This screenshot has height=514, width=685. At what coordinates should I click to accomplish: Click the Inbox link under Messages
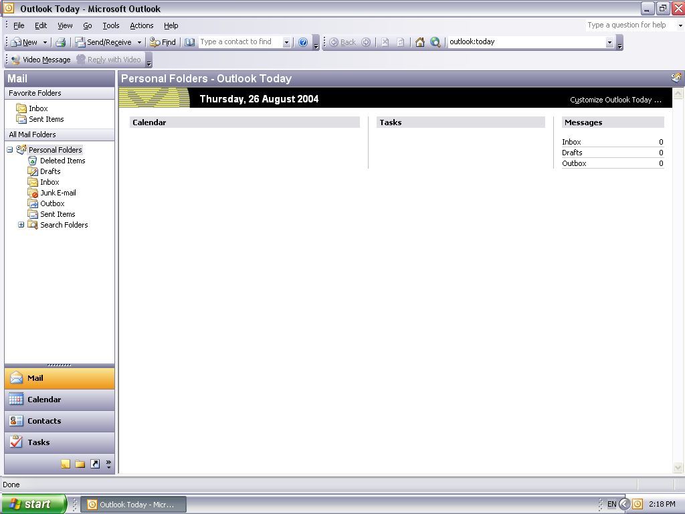tap(571, 142)
